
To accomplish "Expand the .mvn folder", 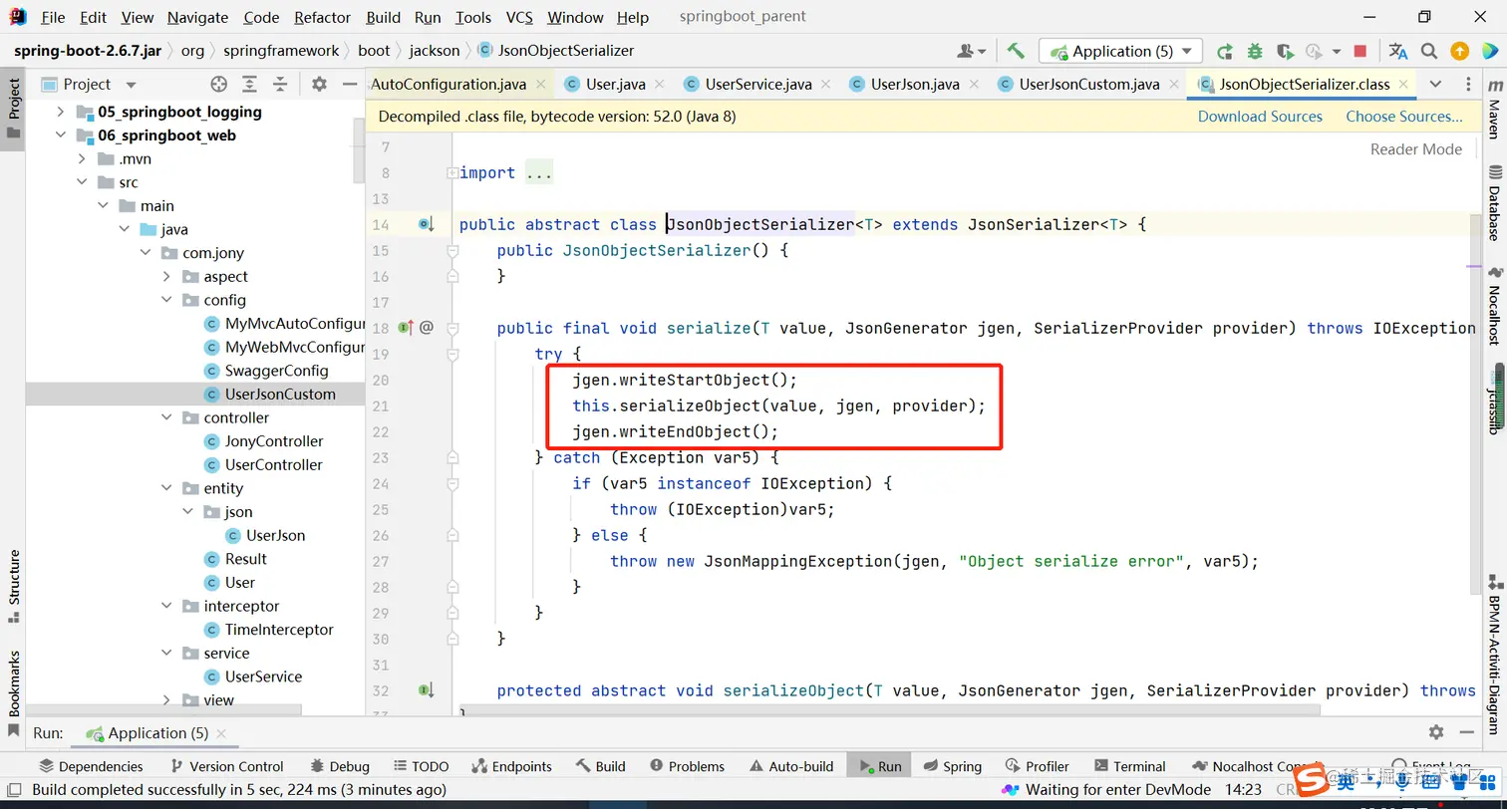I will pyautogui.click(x=82, y=158).
